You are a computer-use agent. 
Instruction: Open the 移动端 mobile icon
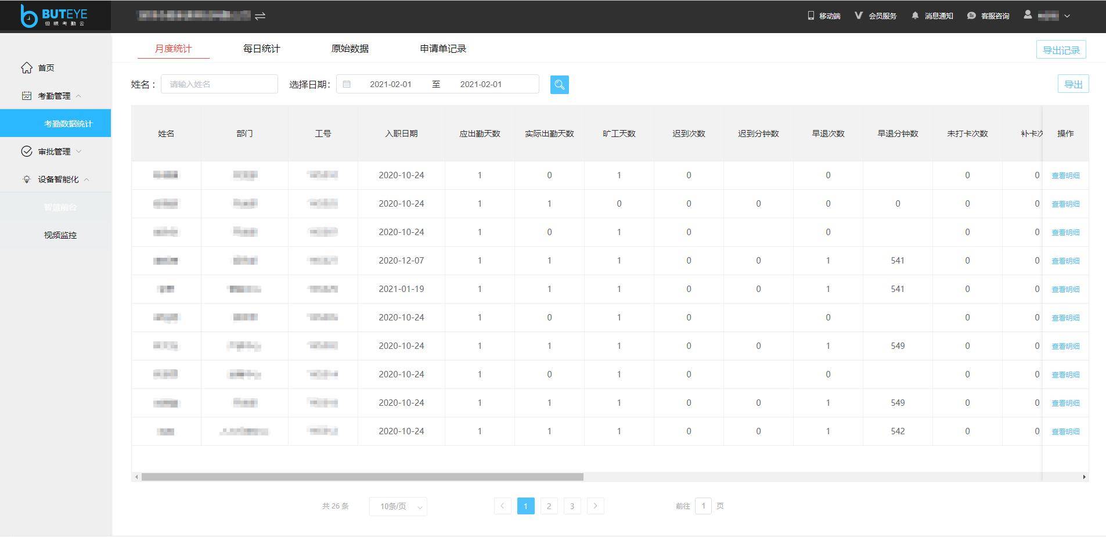click(x=811, y=16)
